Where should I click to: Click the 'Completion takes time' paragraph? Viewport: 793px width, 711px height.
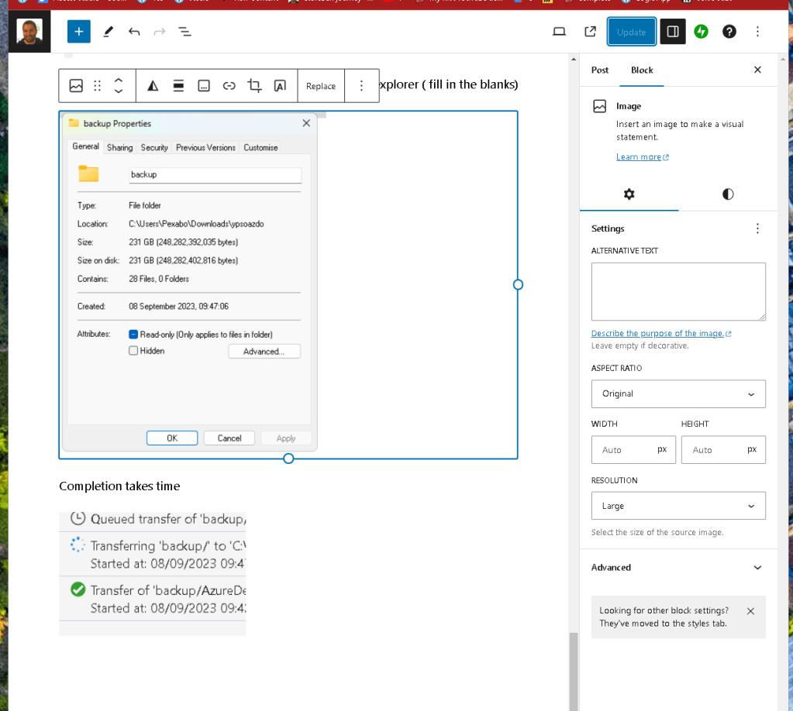pos(119,486)
